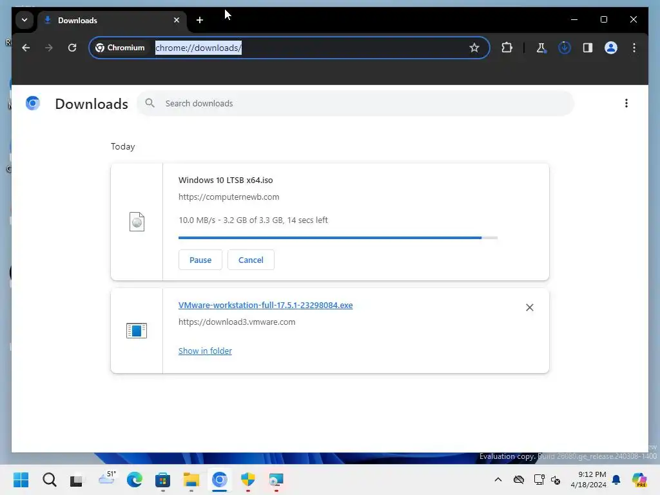Viewport: 660px width, 495px height.
Task: Click Show in folder for VMware download
Action: (x=205, y=351)
